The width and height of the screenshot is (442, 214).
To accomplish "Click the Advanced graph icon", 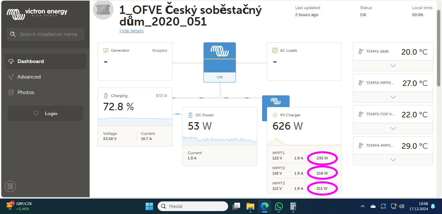I will (x=11, y=77).
